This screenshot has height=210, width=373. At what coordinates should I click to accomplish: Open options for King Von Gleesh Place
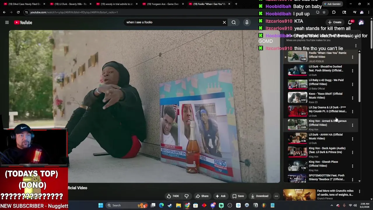click(x=352, y=166)
